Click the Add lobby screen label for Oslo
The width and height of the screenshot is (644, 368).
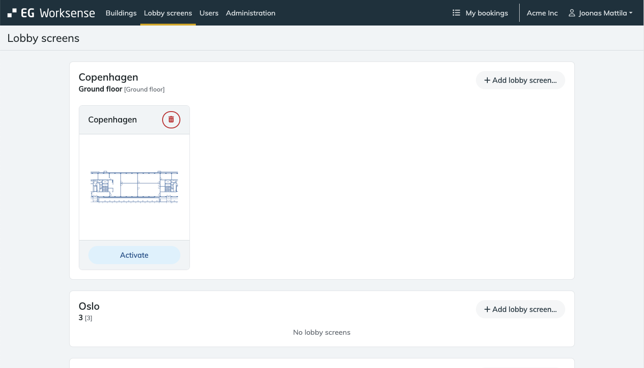[x=524, y=309]
